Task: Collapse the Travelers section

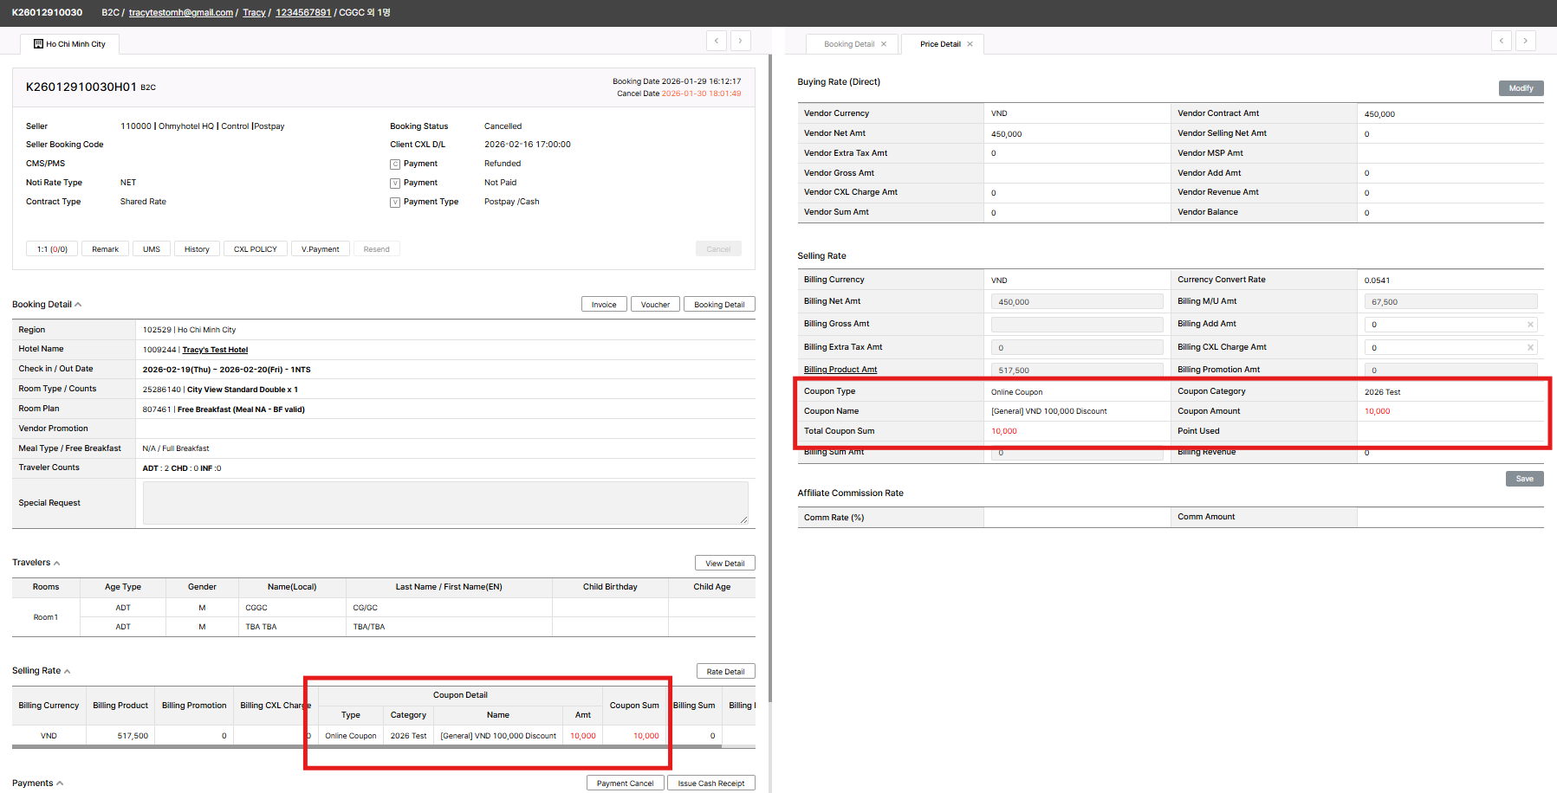Action: point(57,564)
